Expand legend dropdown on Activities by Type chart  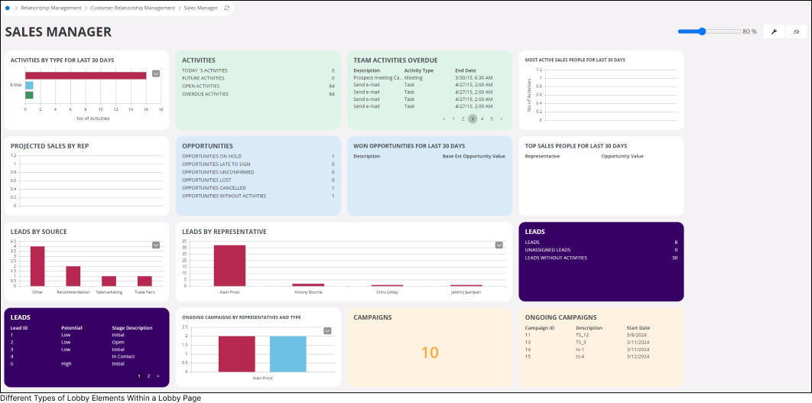pos(156,73)
